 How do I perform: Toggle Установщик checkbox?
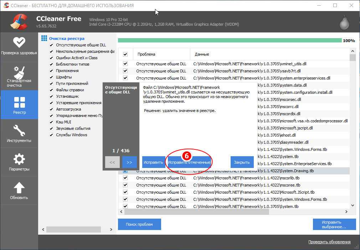pos(51,97)
